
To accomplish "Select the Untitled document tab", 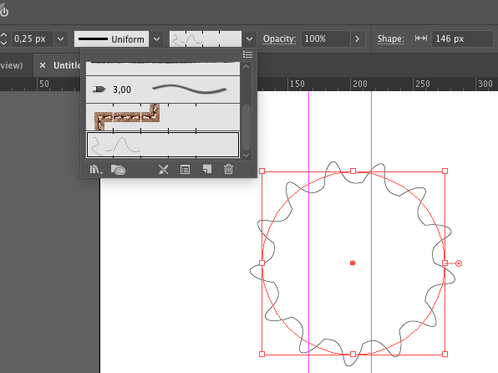I will click(x=67, y=65).
